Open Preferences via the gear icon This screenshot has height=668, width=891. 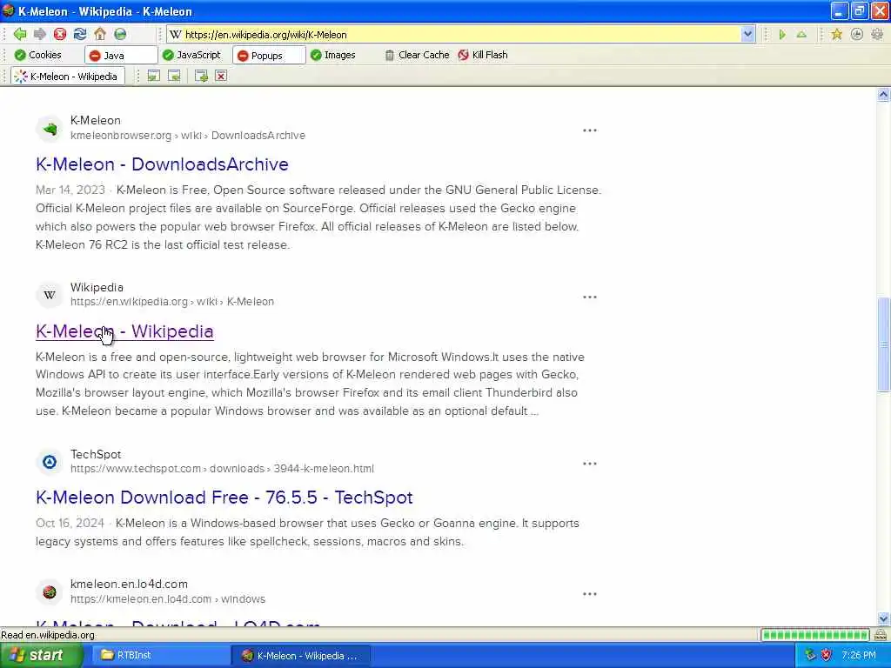[x=877, y=35]
